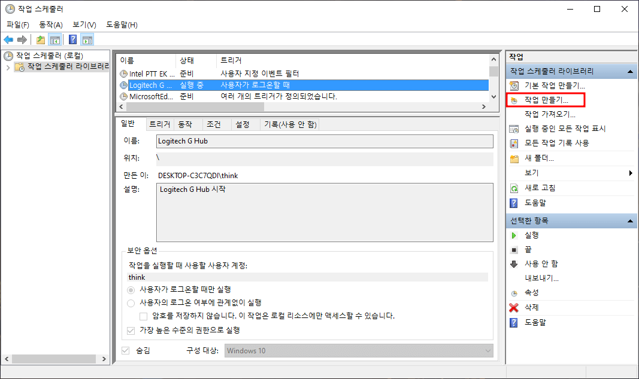The height and width of the screenshot is (379, 639).
Task: Click the 사용 안 함 action text
Action: (541, 264)
